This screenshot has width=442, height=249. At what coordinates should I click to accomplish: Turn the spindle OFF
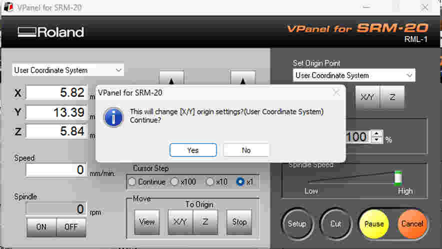click(x=71, y=226)
